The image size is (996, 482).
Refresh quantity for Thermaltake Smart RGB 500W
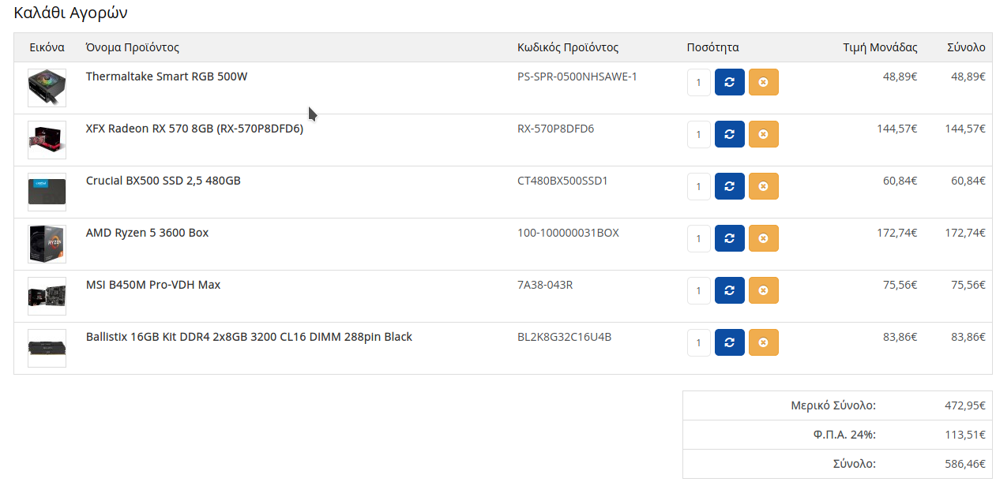(x=729, y=82)
